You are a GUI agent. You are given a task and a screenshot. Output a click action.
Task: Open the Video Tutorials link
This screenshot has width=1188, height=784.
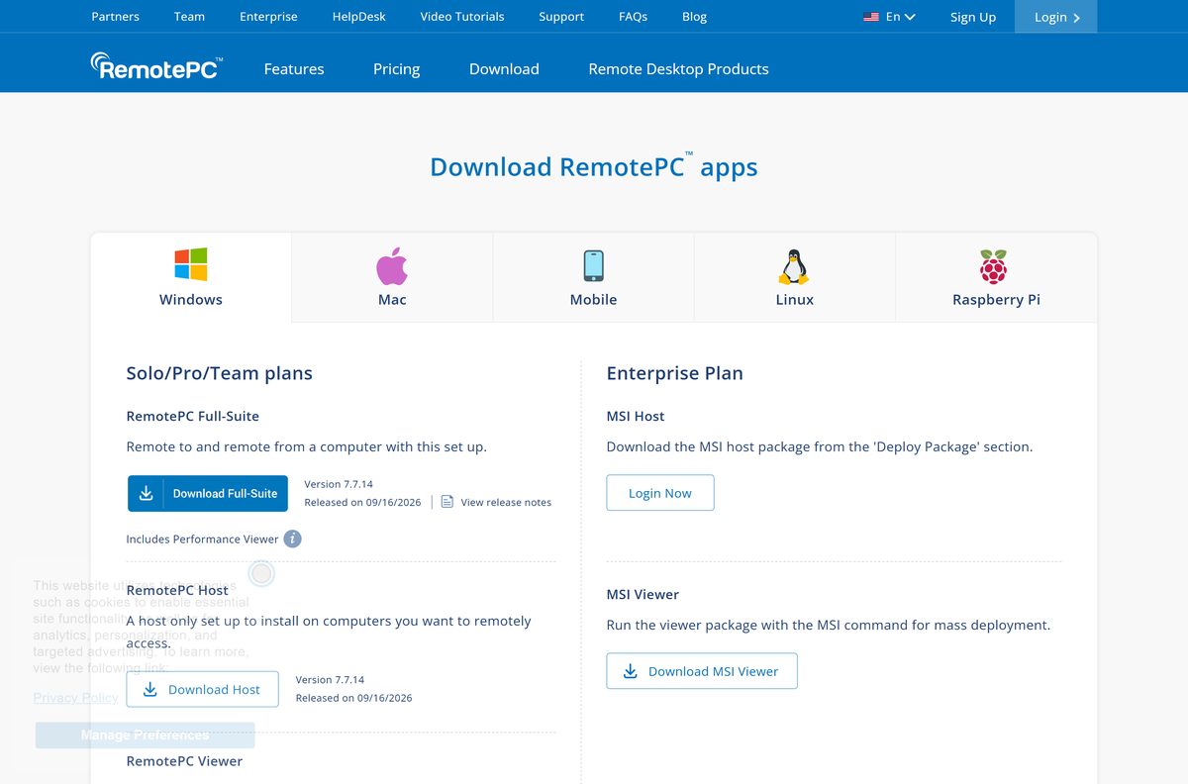point(462,17)
